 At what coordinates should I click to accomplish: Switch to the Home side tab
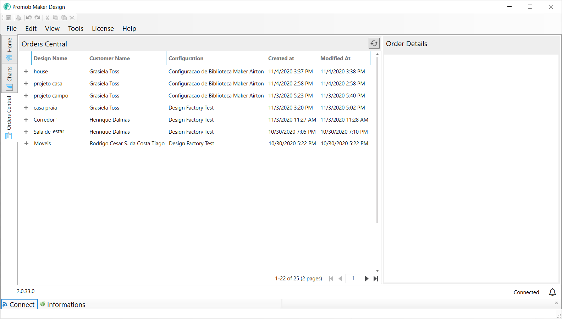(x=9, y=49)
